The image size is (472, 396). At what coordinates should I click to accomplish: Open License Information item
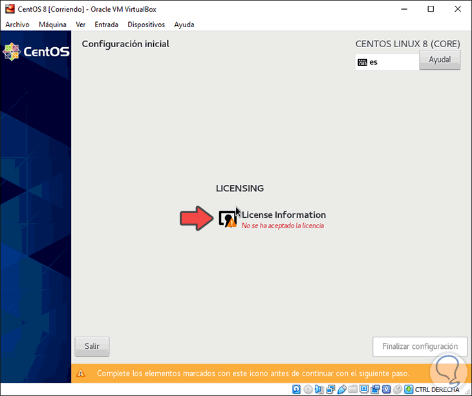coord(272,220)
